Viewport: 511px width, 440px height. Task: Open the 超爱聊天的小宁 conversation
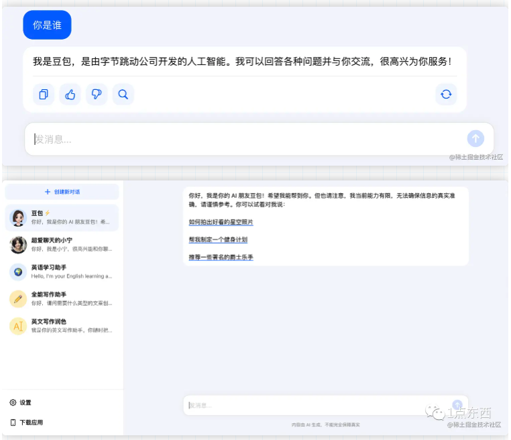[x=62, y=245]
